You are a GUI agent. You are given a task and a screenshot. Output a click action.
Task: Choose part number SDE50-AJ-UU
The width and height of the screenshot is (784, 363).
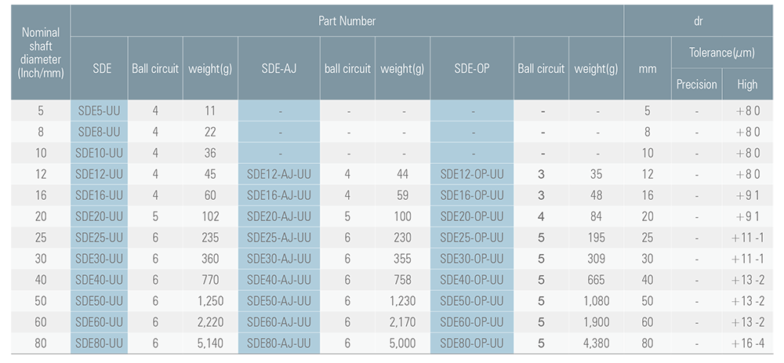click(278, 300)
